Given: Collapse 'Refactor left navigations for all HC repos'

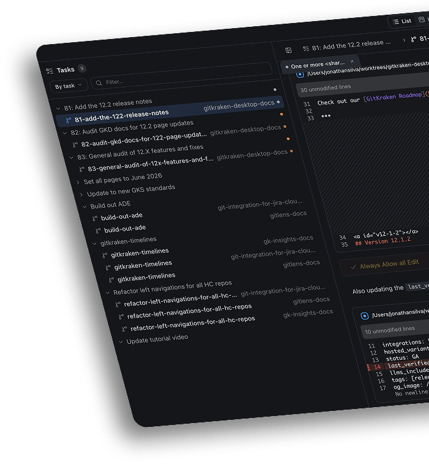Looking at the screenshot, I should pos(108,293).
